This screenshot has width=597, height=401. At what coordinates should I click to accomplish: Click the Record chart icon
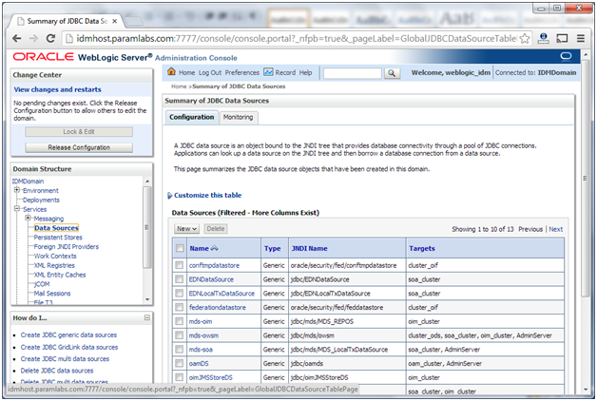[268, 72]
